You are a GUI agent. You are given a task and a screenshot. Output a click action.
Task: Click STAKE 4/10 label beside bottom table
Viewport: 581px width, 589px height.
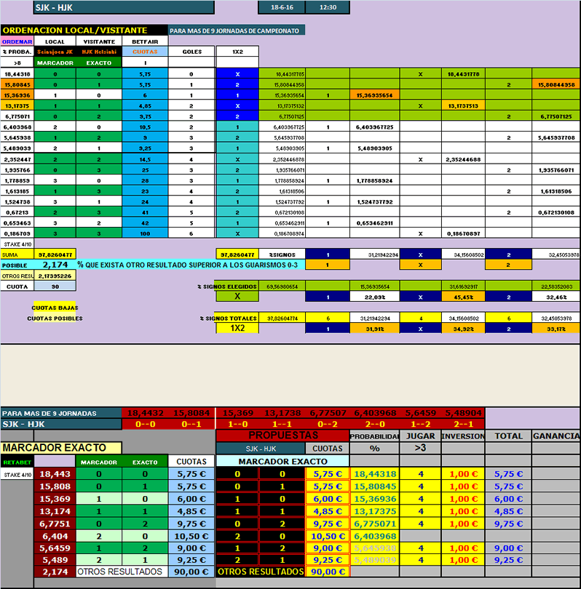(17, 474)
